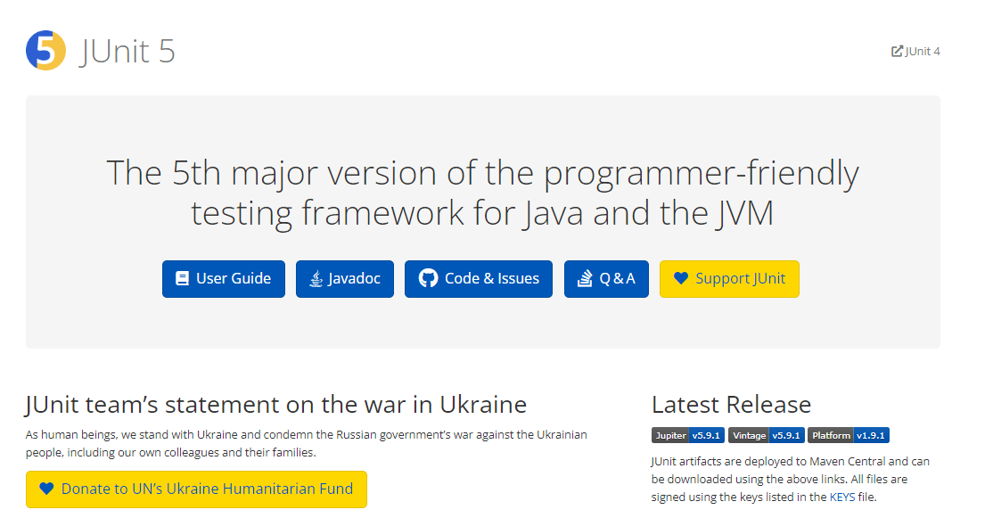This screenshot has height=518, width=993.
Task: Follow the KEYS file link
Action: click(x=841, y=497)
